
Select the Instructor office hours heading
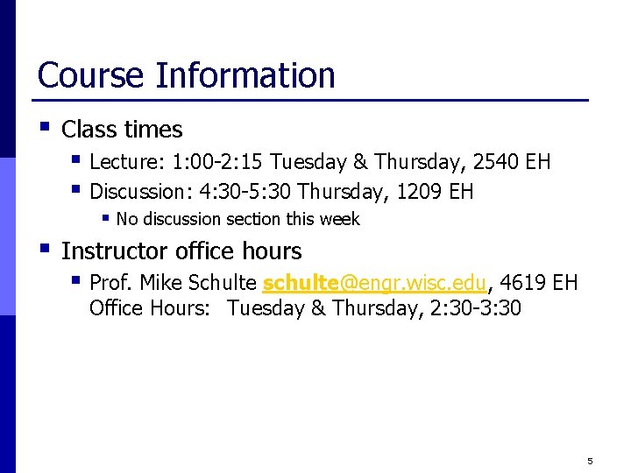point(181,251)
